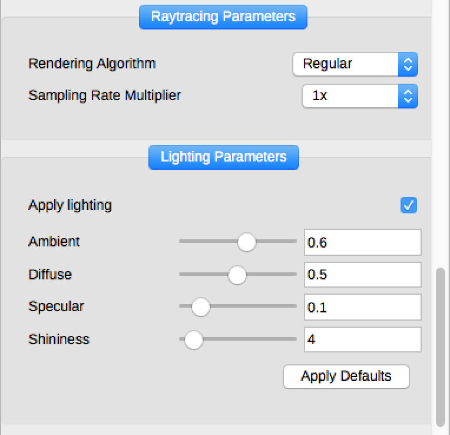Click the right end of the Specular slider track

[293, 307]
